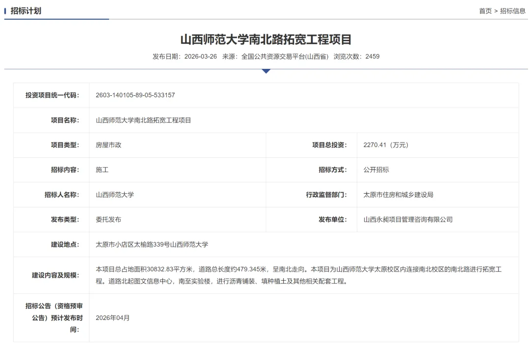The width and height of the screenshot is (530, 347).
Task: Click the 行政监督部门 label
Action: tap(326, 195)
